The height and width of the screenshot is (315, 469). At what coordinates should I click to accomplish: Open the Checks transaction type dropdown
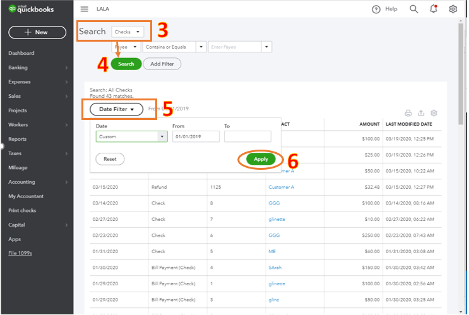[x=128, y=32]
